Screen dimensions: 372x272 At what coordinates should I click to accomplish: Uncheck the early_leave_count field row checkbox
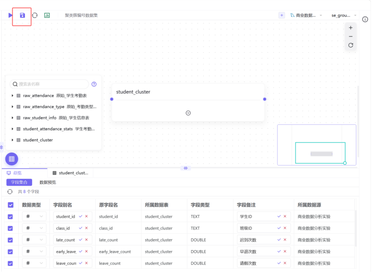tap(10, 251)
